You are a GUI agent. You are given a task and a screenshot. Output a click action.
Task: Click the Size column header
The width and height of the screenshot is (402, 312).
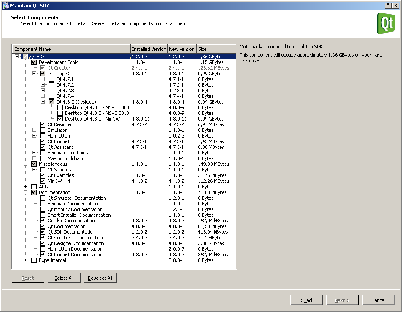pos(216,49)
